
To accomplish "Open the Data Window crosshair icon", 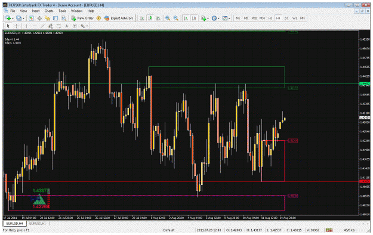I will tap(39, 18).
